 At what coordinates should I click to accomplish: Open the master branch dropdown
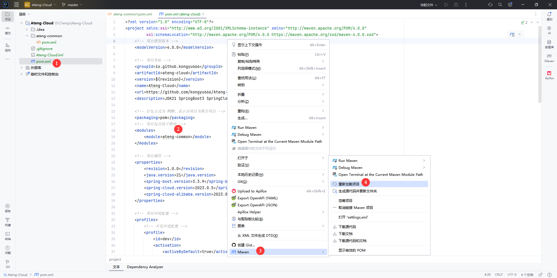(72, 5)
